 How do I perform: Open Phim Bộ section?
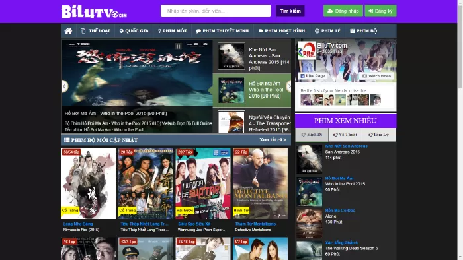(x=364, y=31)
